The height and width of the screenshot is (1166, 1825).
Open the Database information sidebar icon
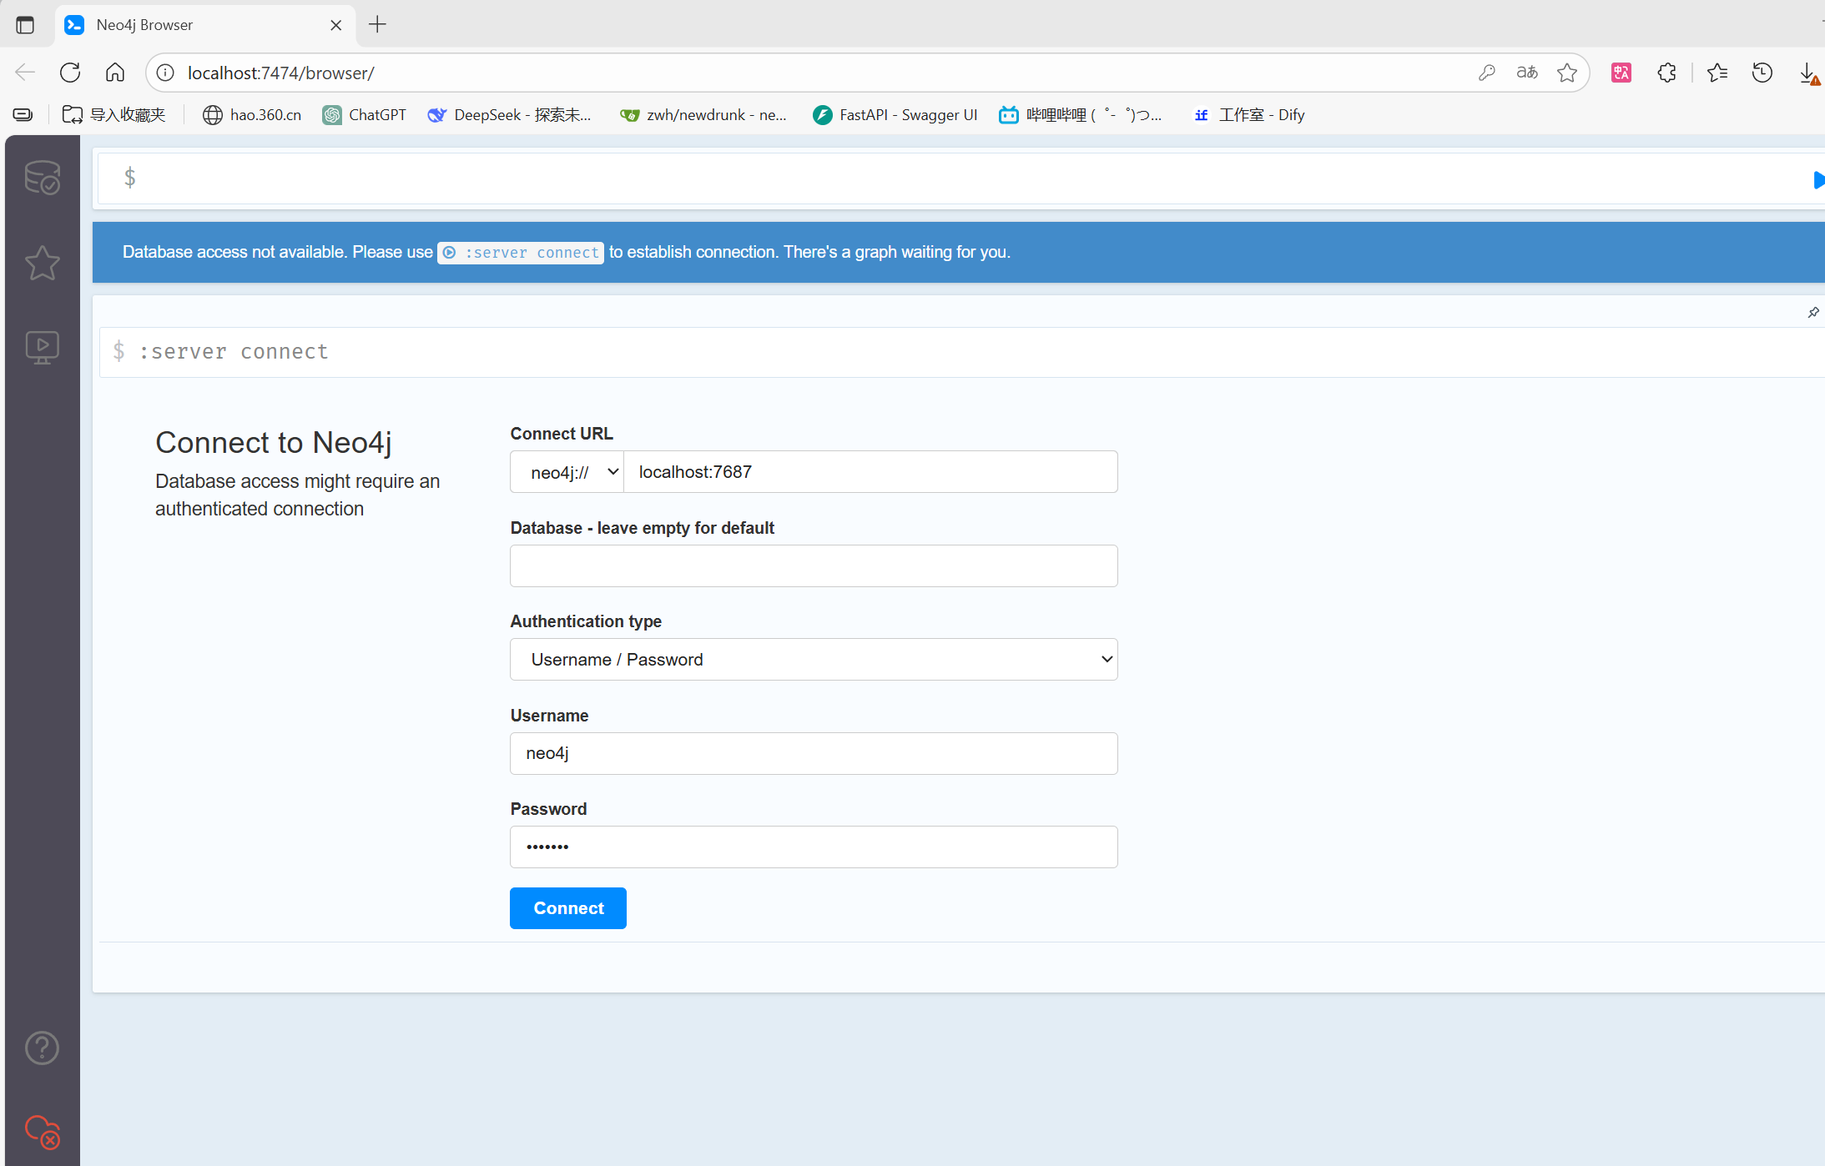click(x=42, y=178)
